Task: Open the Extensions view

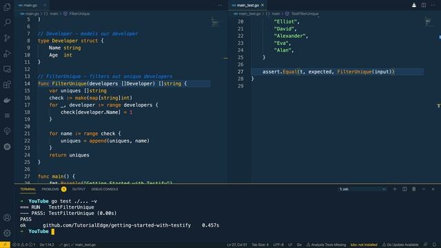Action: pyautogui.click(x=7, y=84)
